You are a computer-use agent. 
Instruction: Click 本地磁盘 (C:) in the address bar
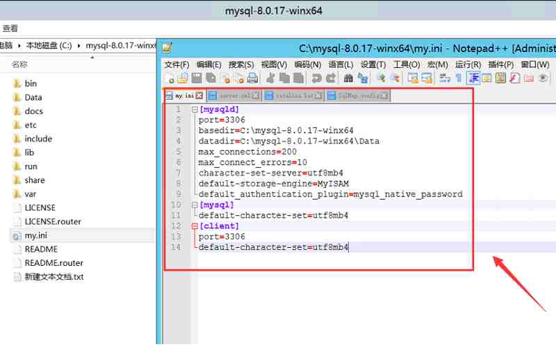(49, 46)
